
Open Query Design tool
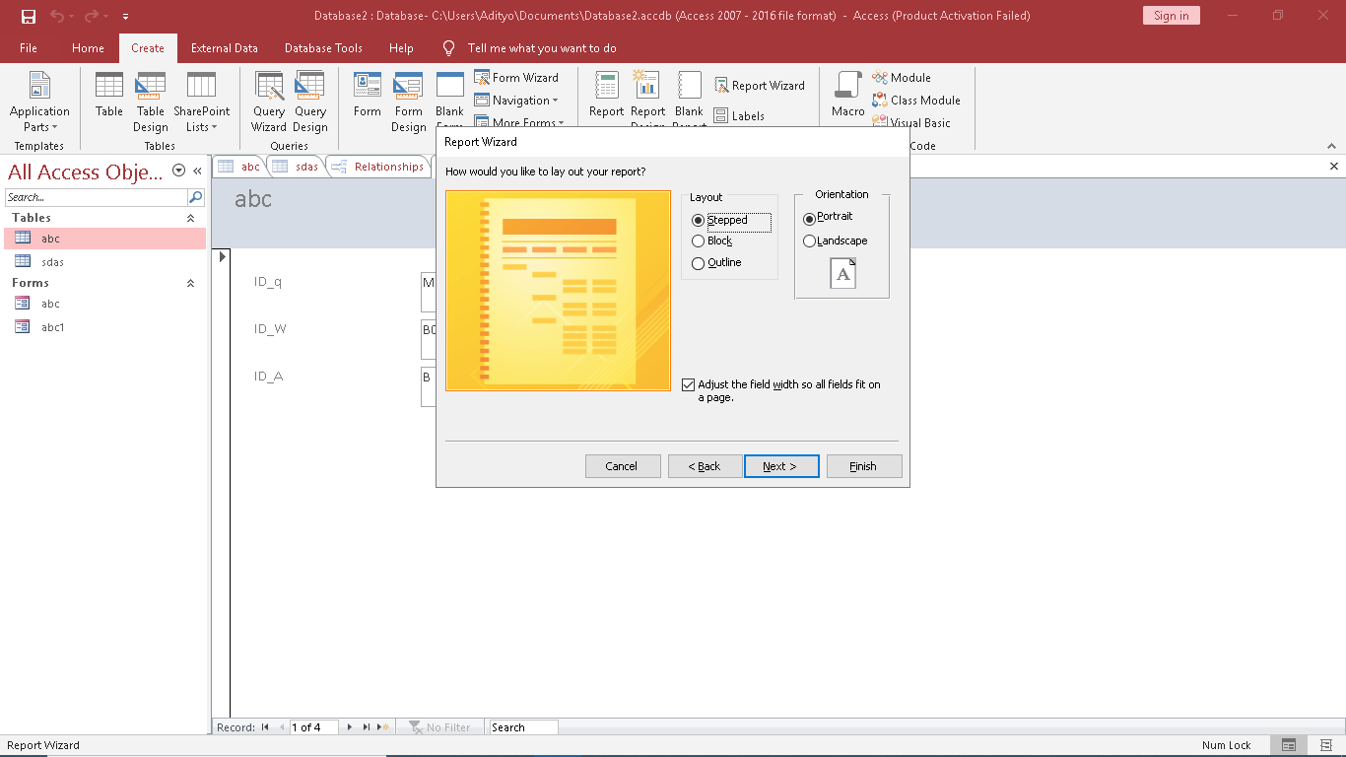pyautogui.click(x=309, y=102)
